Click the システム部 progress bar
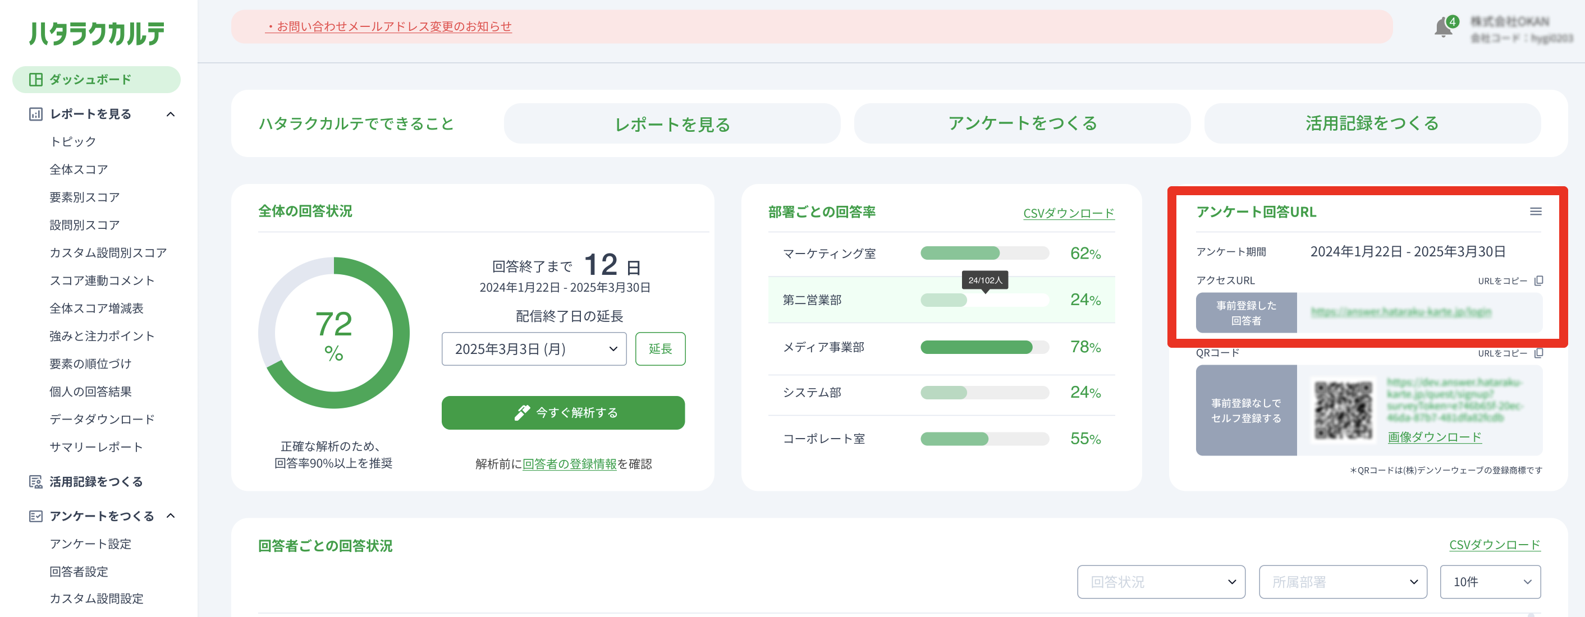The image size is (1585, 617). tap(984, 393)
